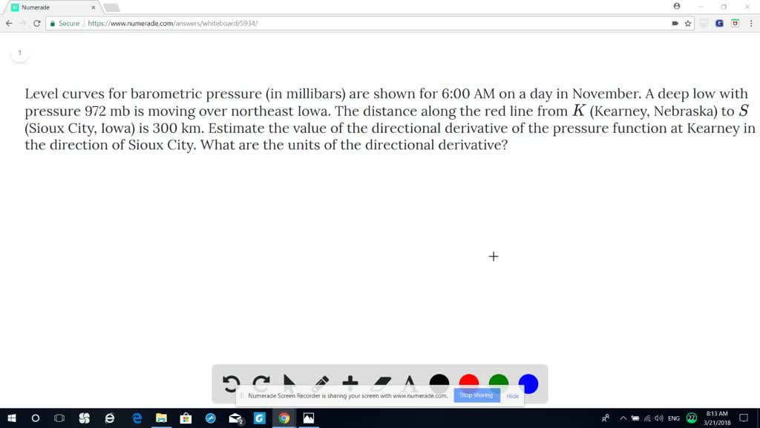Open the Action Center notifications
The height and width of the screenshot is (428, 760).
(x=744, y=418)
